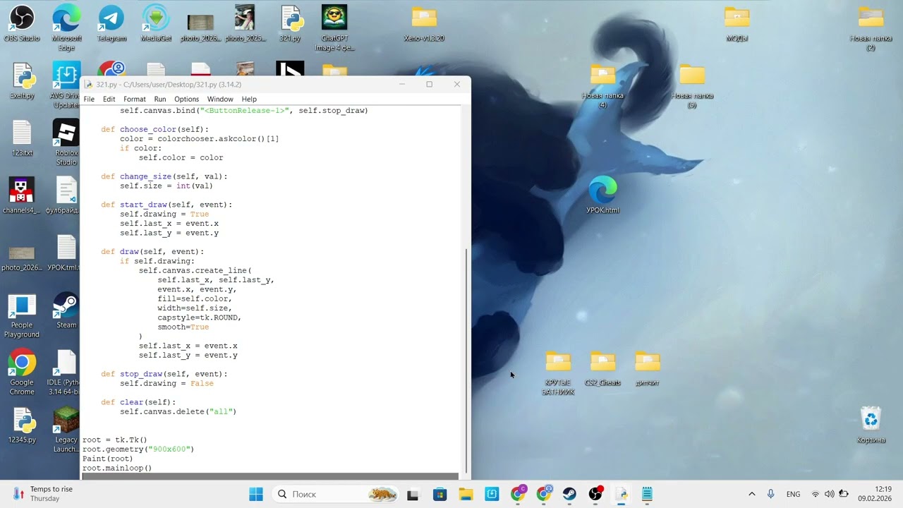Open File Explorer from the taskbar
Screen dimensions: 903x508
(x=466, y=495)
